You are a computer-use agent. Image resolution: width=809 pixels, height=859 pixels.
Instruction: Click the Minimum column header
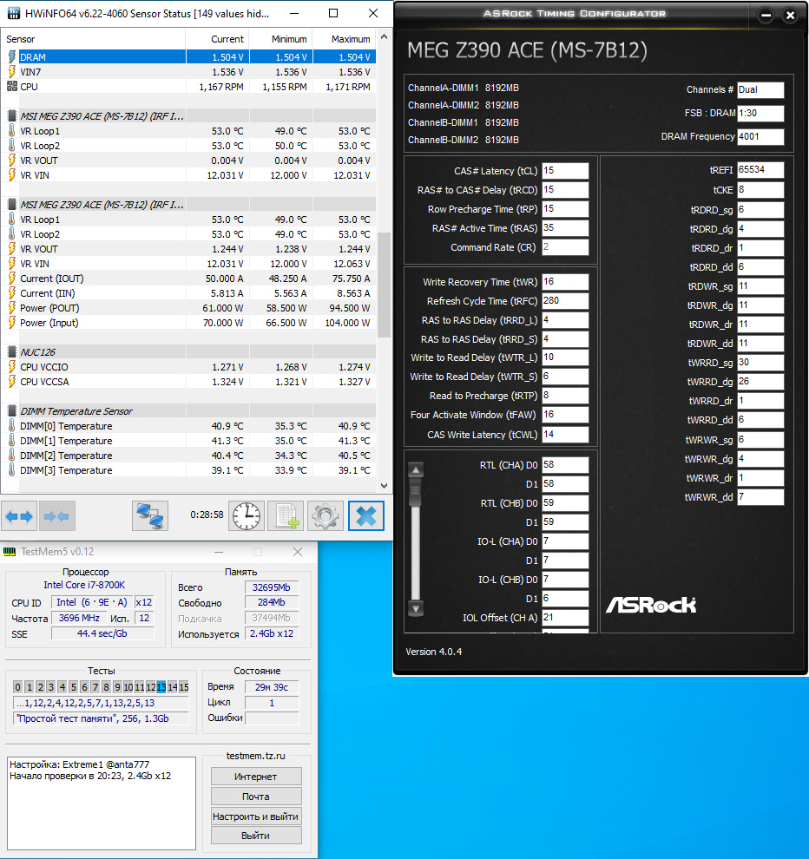(280, 39)
